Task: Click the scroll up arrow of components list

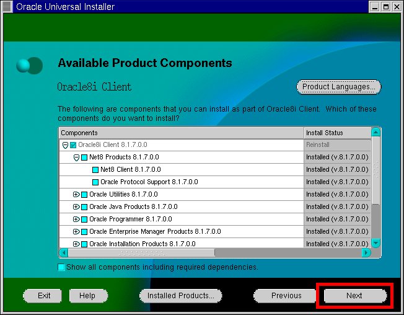Action: [376, 132]
